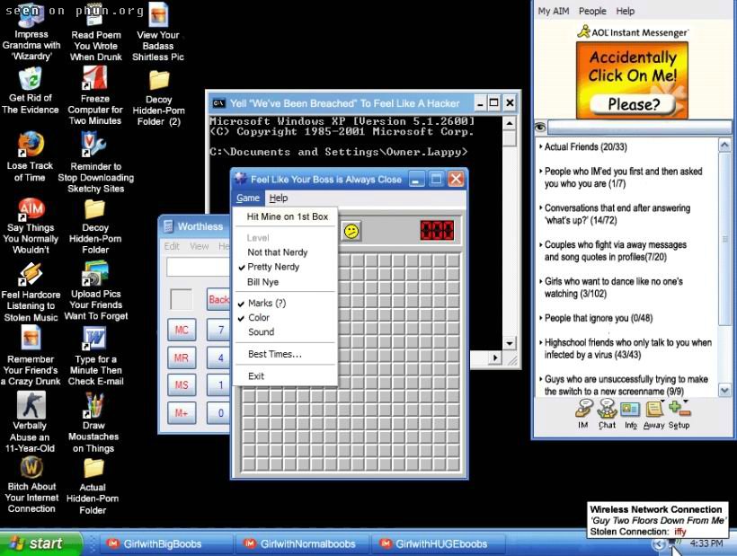Open 'Draw Moustaches on Things' paint icon
Viewport: 737px width, 556px height.
(93, 423)
